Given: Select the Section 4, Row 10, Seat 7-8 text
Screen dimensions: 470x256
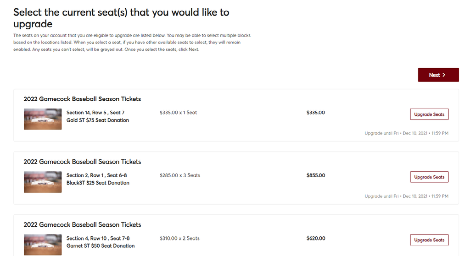Looking at the screenshot, I should tap(98, 238).
